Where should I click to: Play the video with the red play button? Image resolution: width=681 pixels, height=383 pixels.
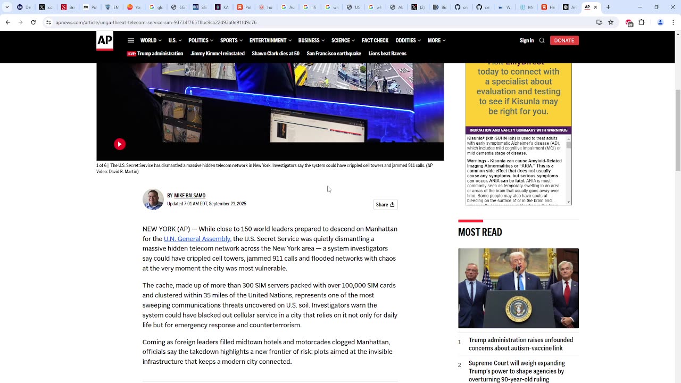coord(120,144)
